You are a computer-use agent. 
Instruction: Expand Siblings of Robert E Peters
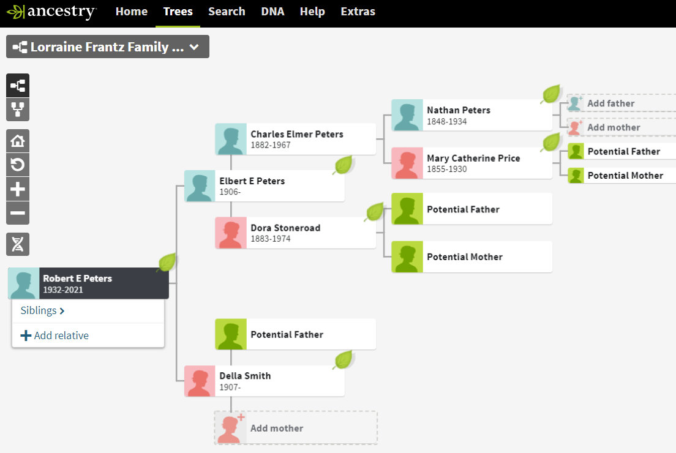pos(43,311)
